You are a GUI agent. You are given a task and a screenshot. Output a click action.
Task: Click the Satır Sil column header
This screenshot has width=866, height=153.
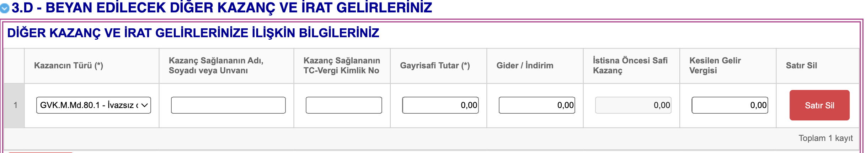point(801,66)
